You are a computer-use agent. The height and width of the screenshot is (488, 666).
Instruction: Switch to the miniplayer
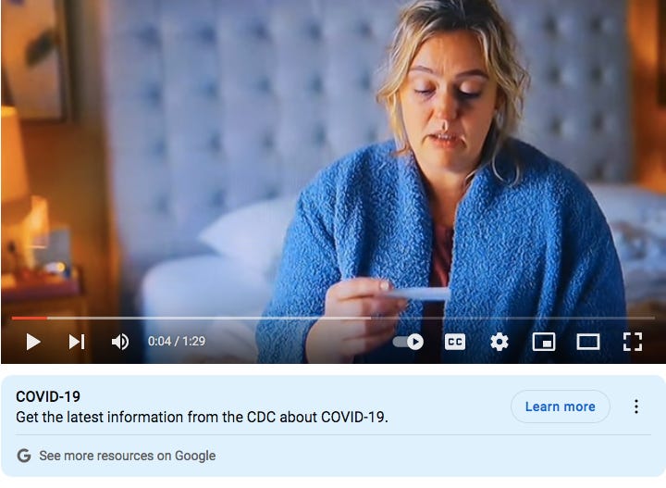[544, 342]
